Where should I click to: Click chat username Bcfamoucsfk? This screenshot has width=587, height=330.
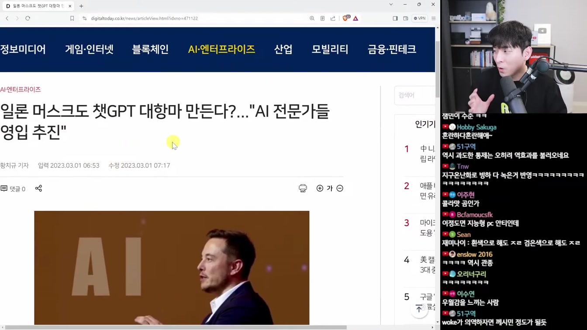pos(475,215)
